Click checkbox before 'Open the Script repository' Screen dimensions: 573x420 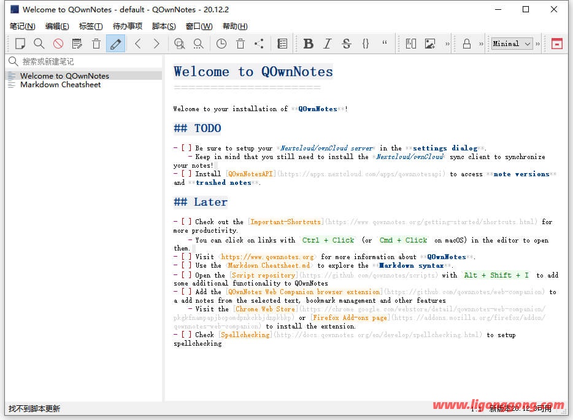pyautogui.click(x=187, y=274)
